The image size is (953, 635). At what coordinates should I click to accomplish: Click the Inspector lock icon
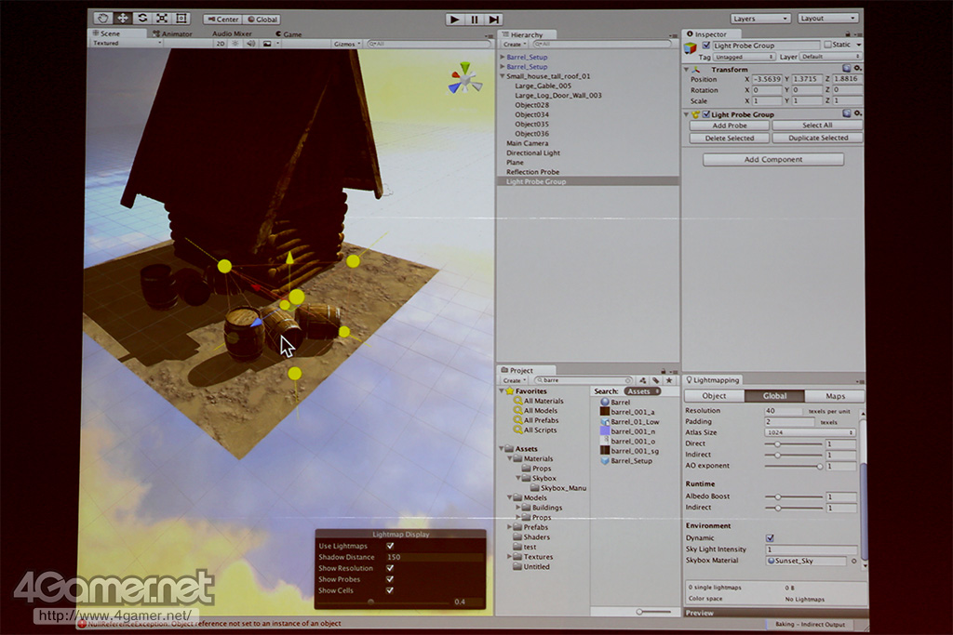(x=848, y=34)
